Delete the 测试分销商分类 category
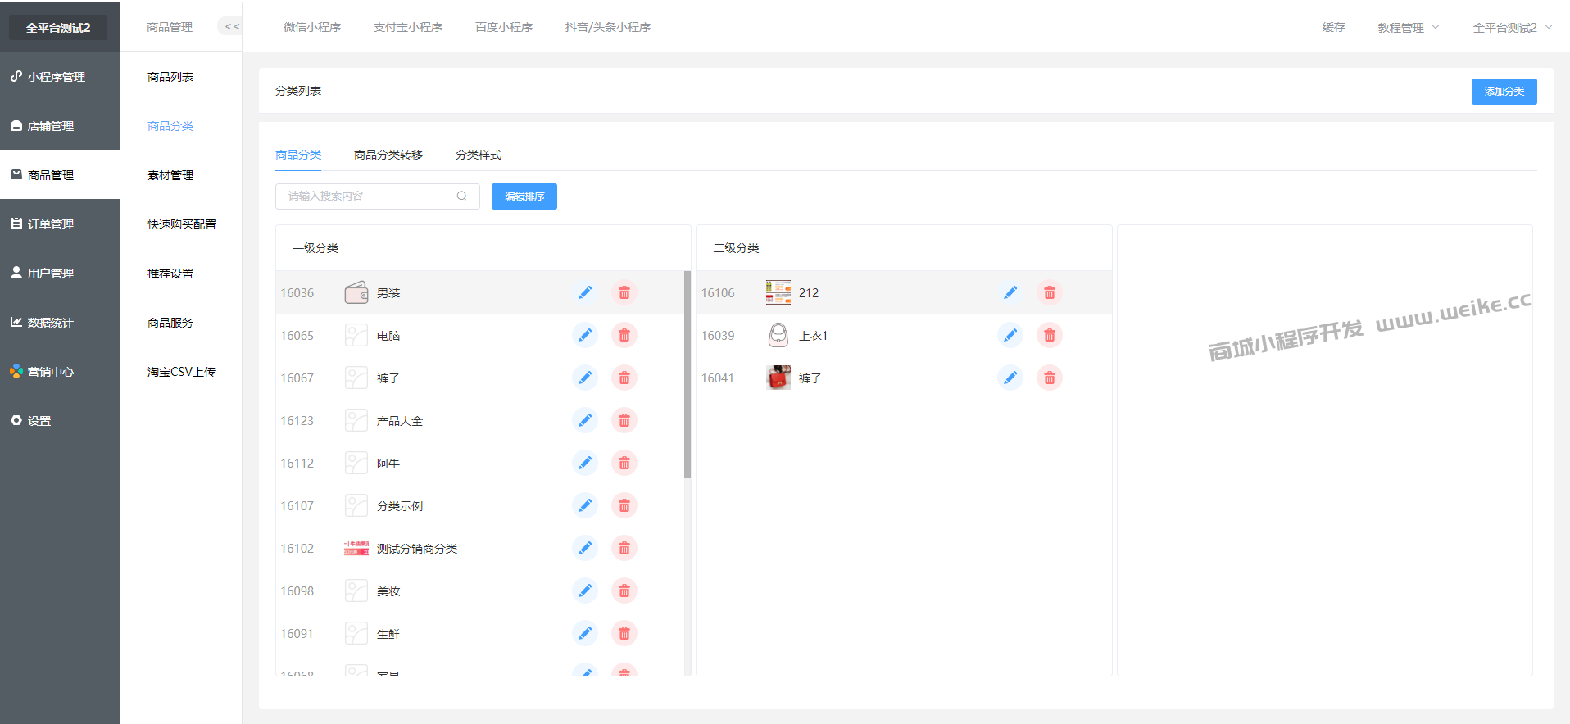Viewport: 1570px width, 724px height. click(624, 548)
